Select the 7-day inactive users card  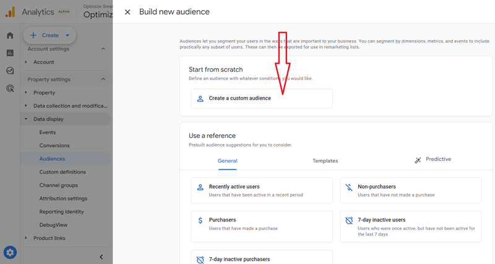411,227
